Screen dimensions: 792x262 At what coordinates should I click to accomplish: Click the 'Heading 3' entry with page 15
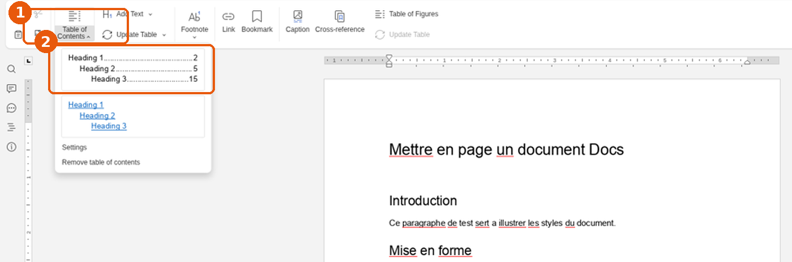click(x=144, y=79)
